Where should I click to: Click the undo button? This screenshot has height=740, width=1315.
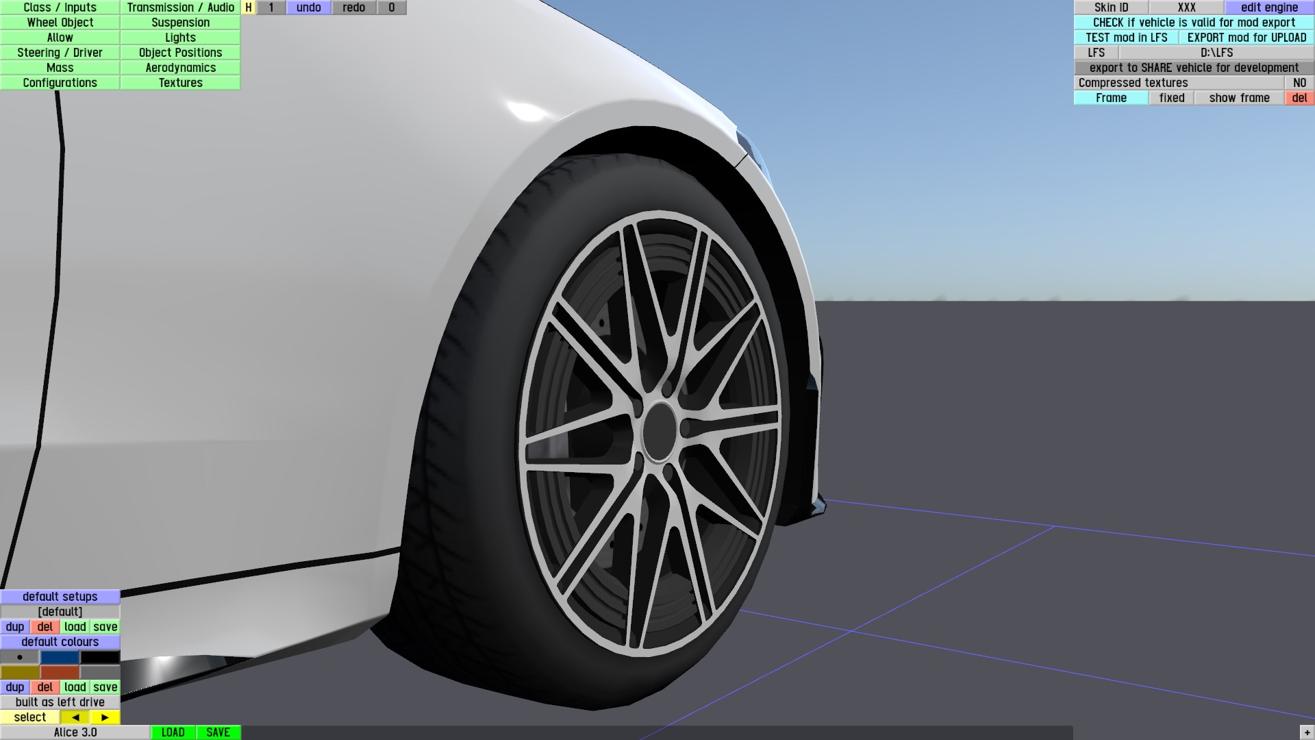[308, 8]
